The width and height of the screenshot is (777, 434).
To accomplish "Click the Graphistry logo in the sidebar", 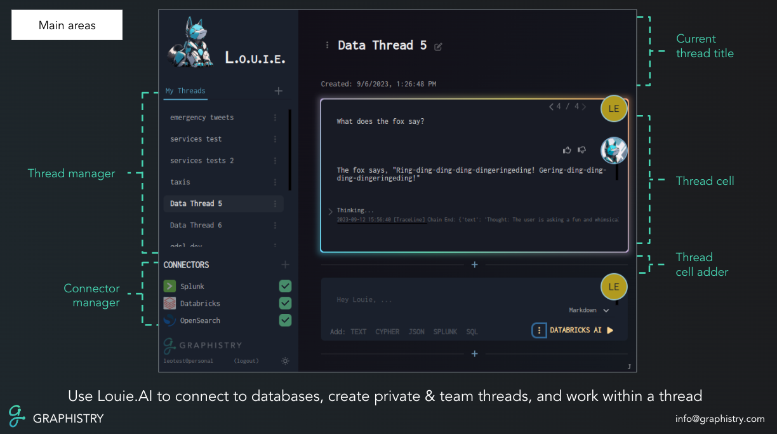I will coord(203,345).
